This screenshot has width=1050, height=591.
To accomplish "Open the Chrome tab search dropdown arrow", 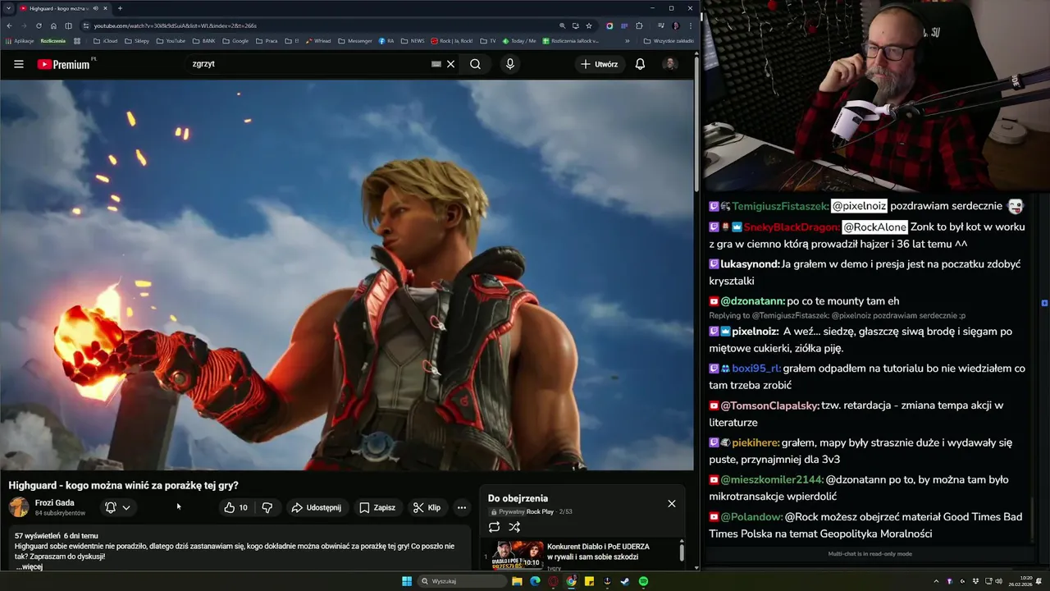I will point(7,8).
